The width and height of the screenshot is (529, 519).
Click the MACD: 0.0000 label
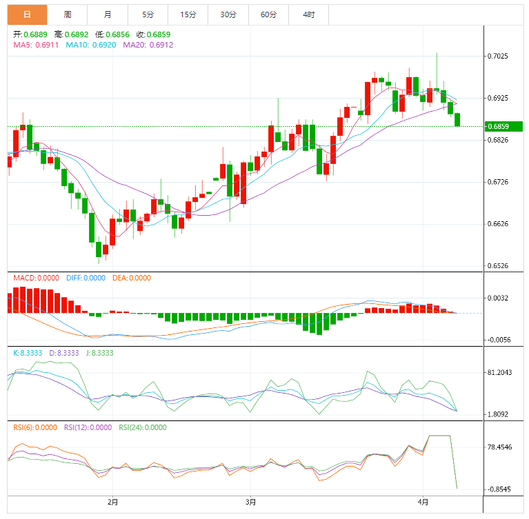(x=36, y=278)
